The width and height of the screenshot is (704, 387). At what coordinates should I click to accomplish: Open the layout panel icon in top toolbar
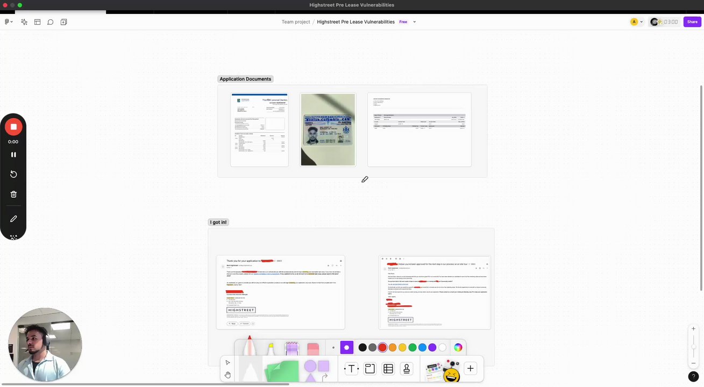(38, 22)
